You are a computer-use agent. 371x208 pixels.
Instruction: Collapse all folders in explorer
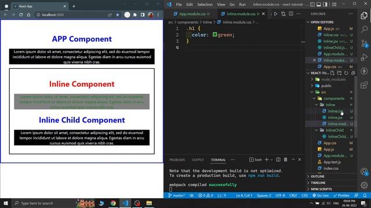353,73
